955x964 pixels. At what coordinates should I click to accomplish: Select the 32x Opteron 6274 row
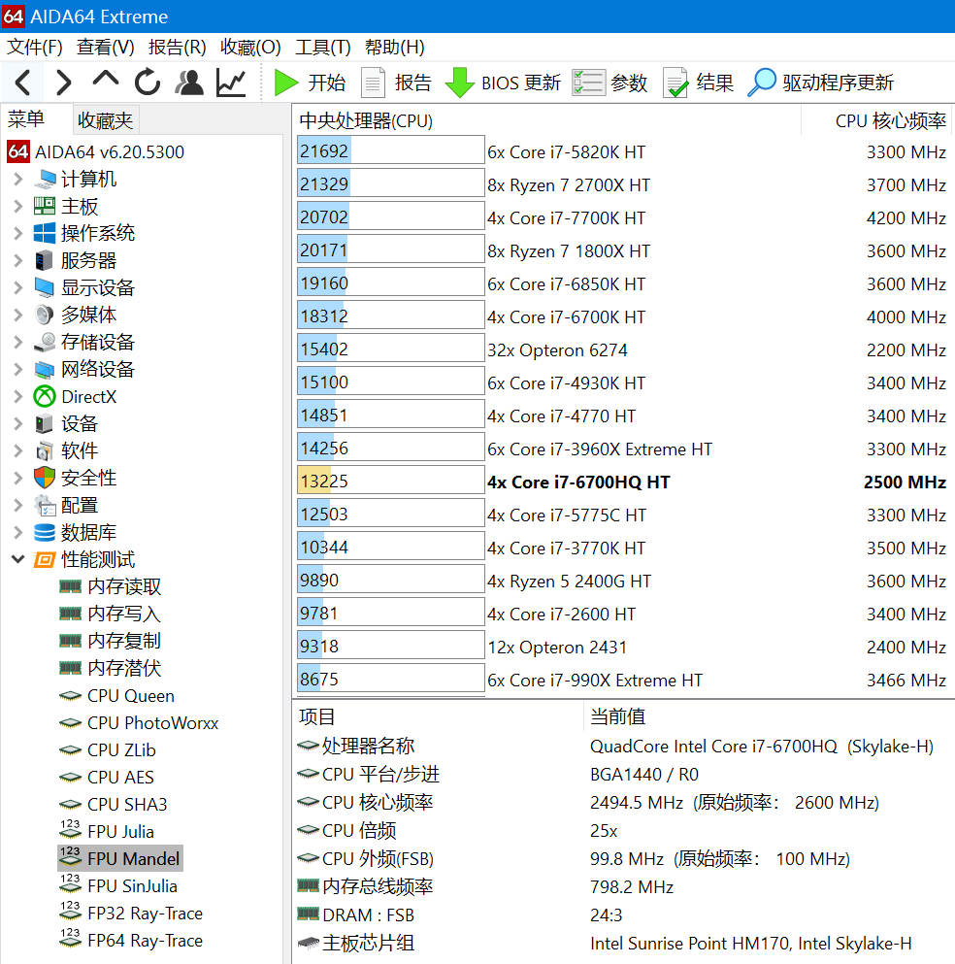click(622, 349)
